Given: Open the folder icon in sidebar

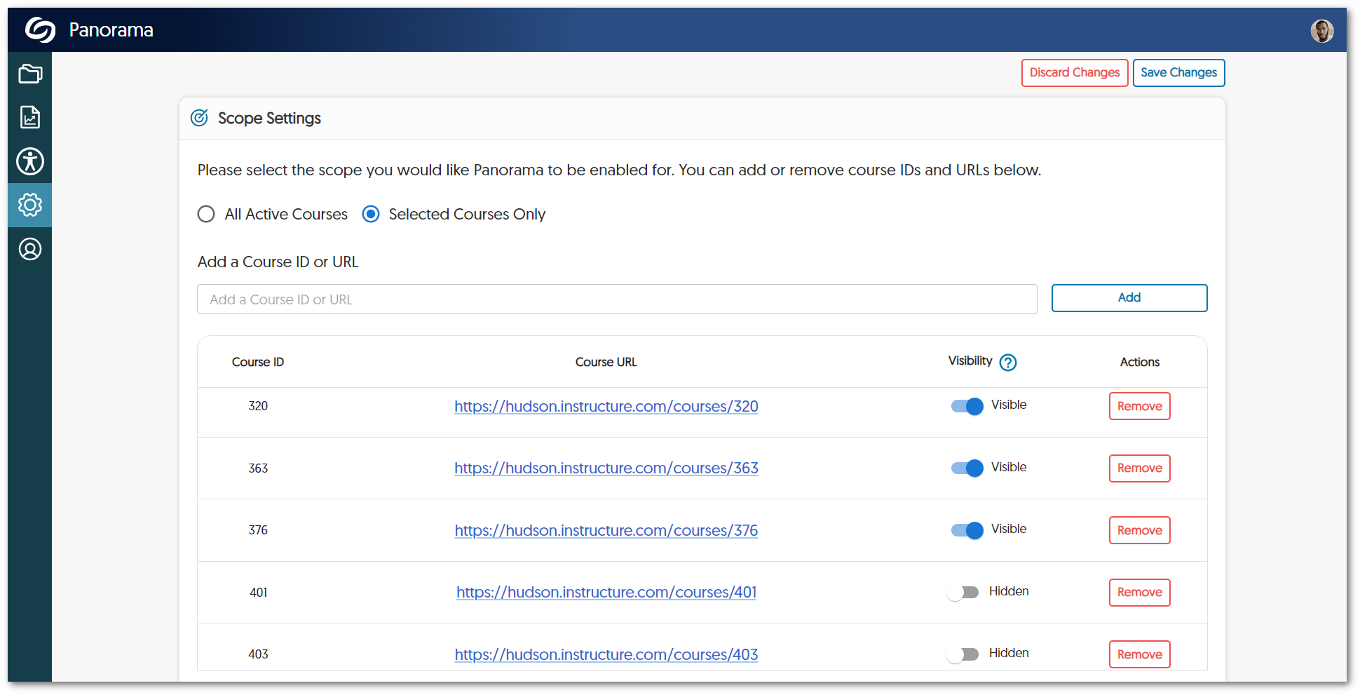Looking at the screenshot, I should 30,74.
